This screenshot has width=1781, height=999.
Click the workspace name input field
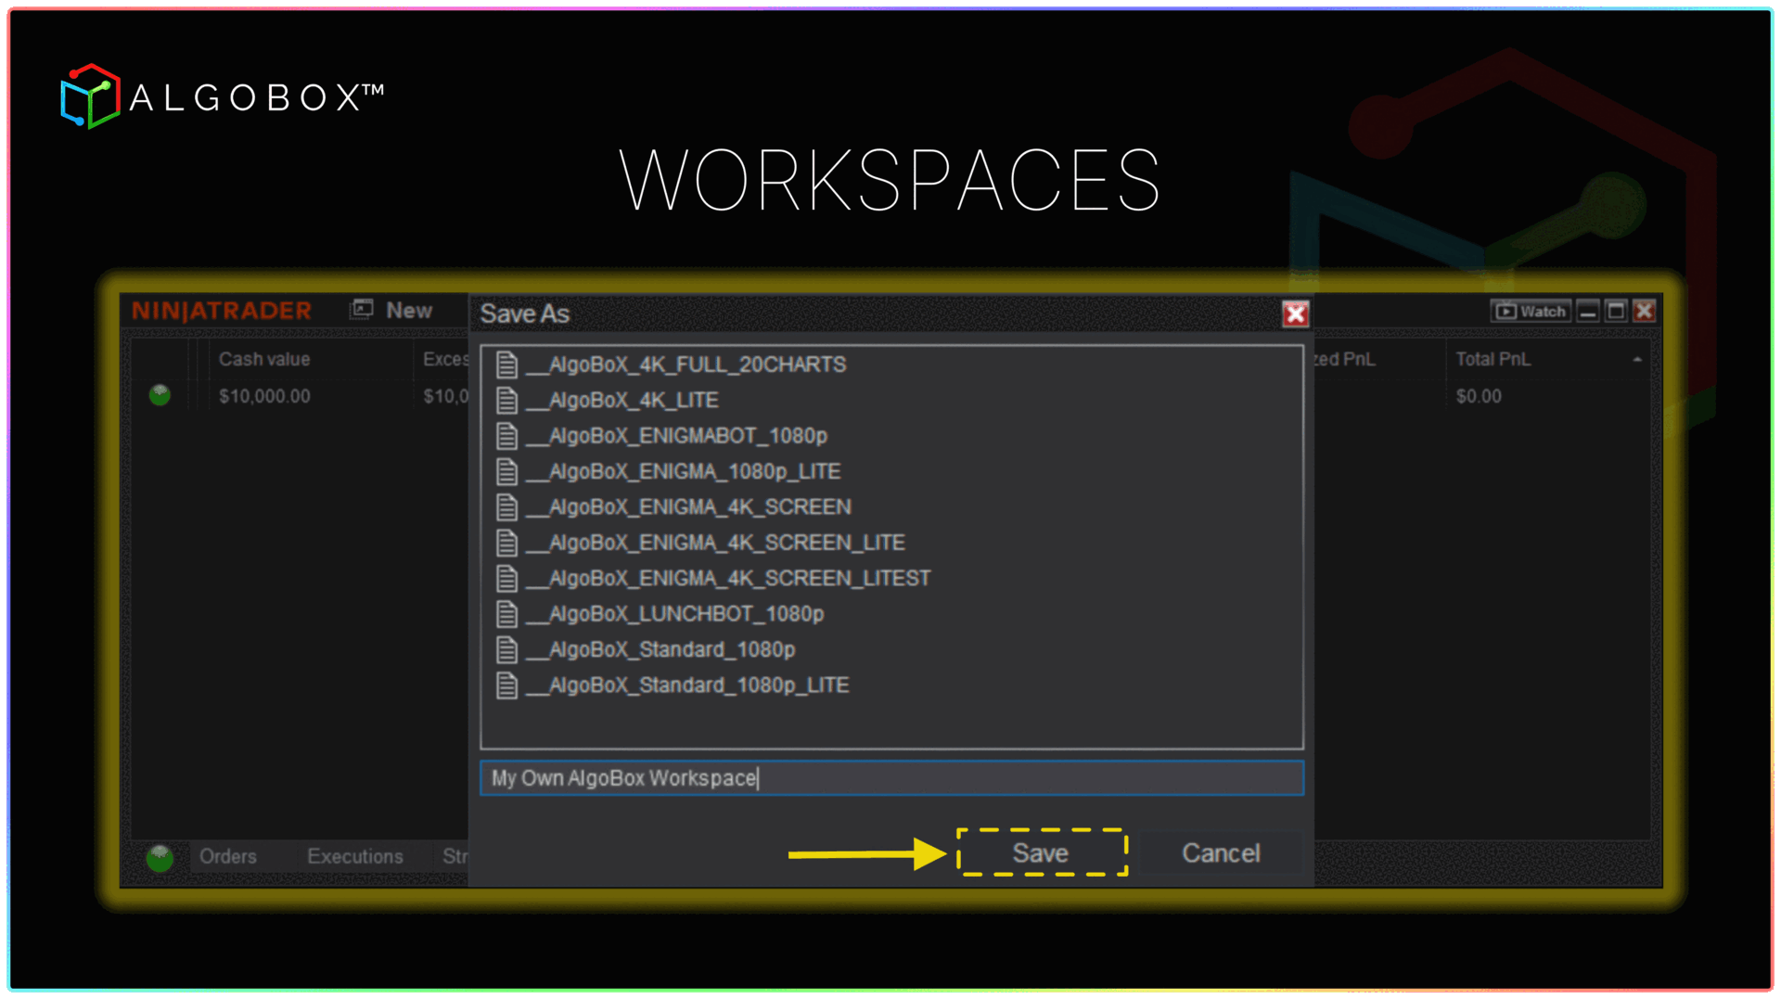(890, 777)
